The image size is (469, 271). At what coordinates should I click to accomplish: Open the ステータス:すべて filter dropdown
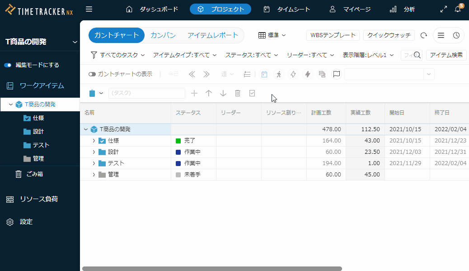click(x=251, y=55)
